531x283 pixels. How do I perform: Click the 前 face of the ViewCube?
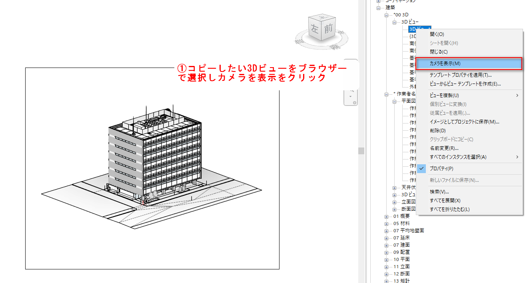pos(328,30)
